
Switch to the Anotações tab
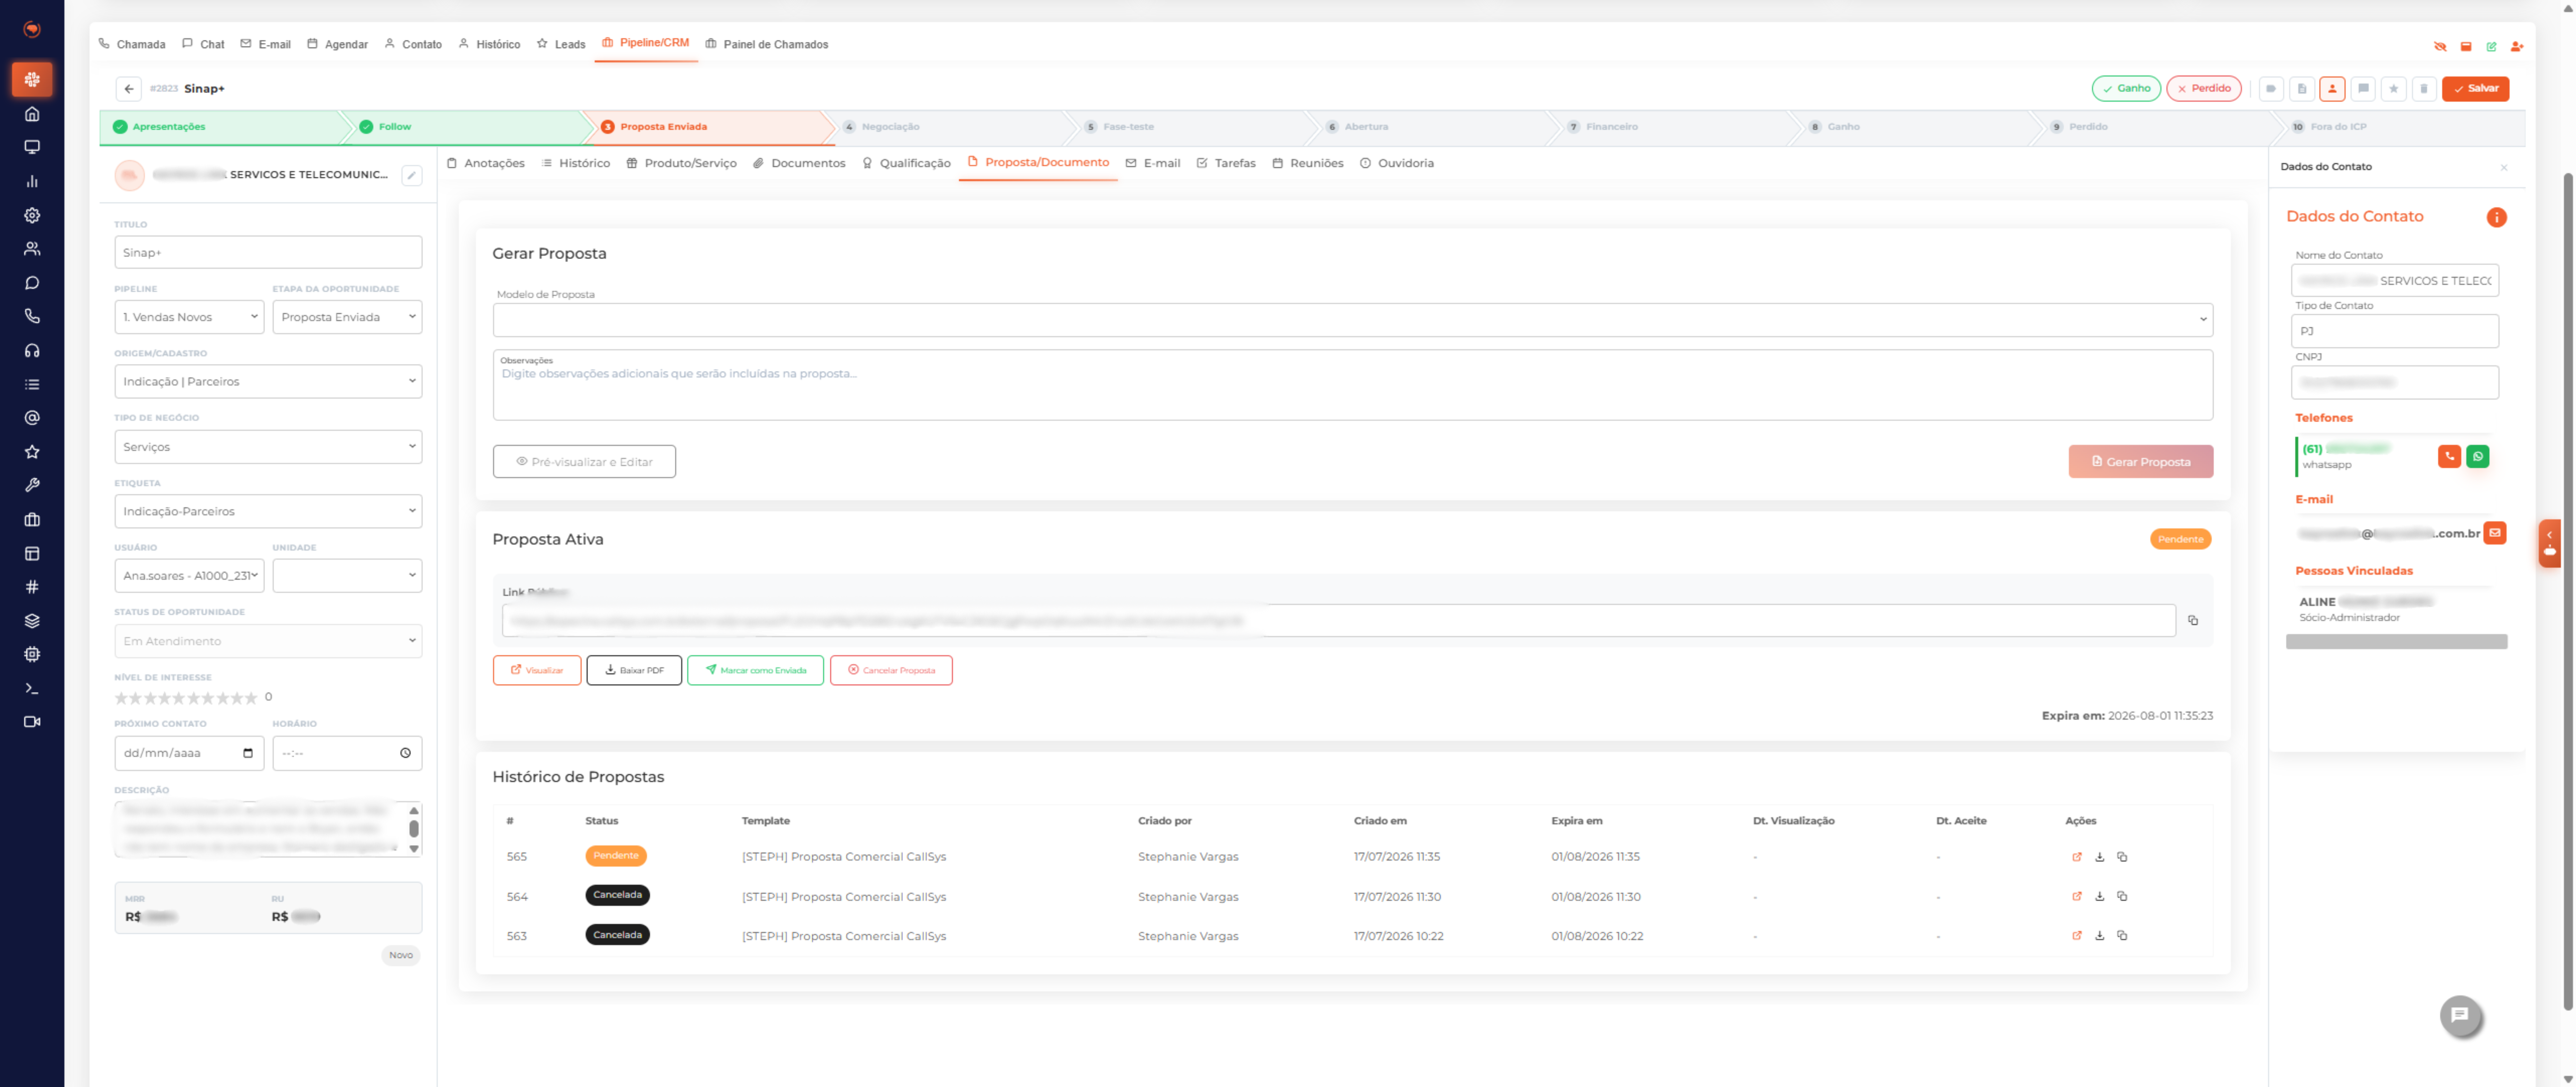coord(486,163)
